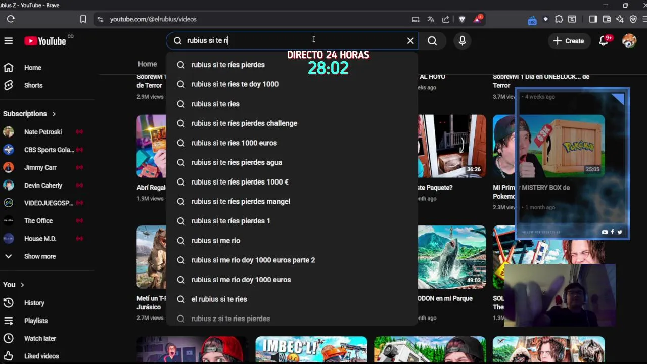The width and height of the screenshot is (647, 364).
Task: Open Brave VPN shield icon
Action: [633, 19]
